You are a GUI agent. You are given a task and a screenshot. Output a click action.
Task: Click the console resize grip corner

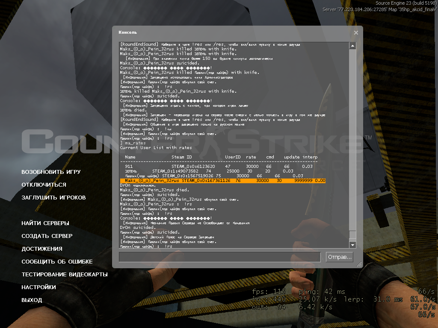point(359,264)
